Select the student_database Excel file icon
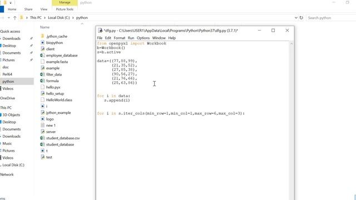 42,144
